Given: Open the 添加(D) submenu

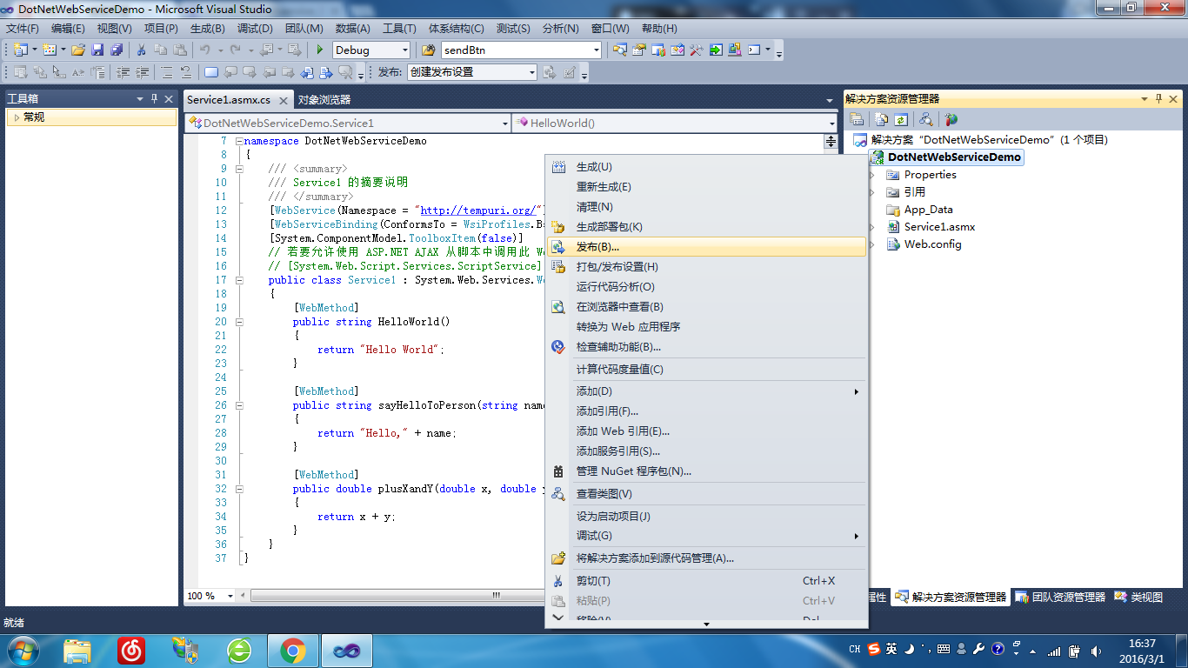Looking at the screenshot, I should click(706, 391).
